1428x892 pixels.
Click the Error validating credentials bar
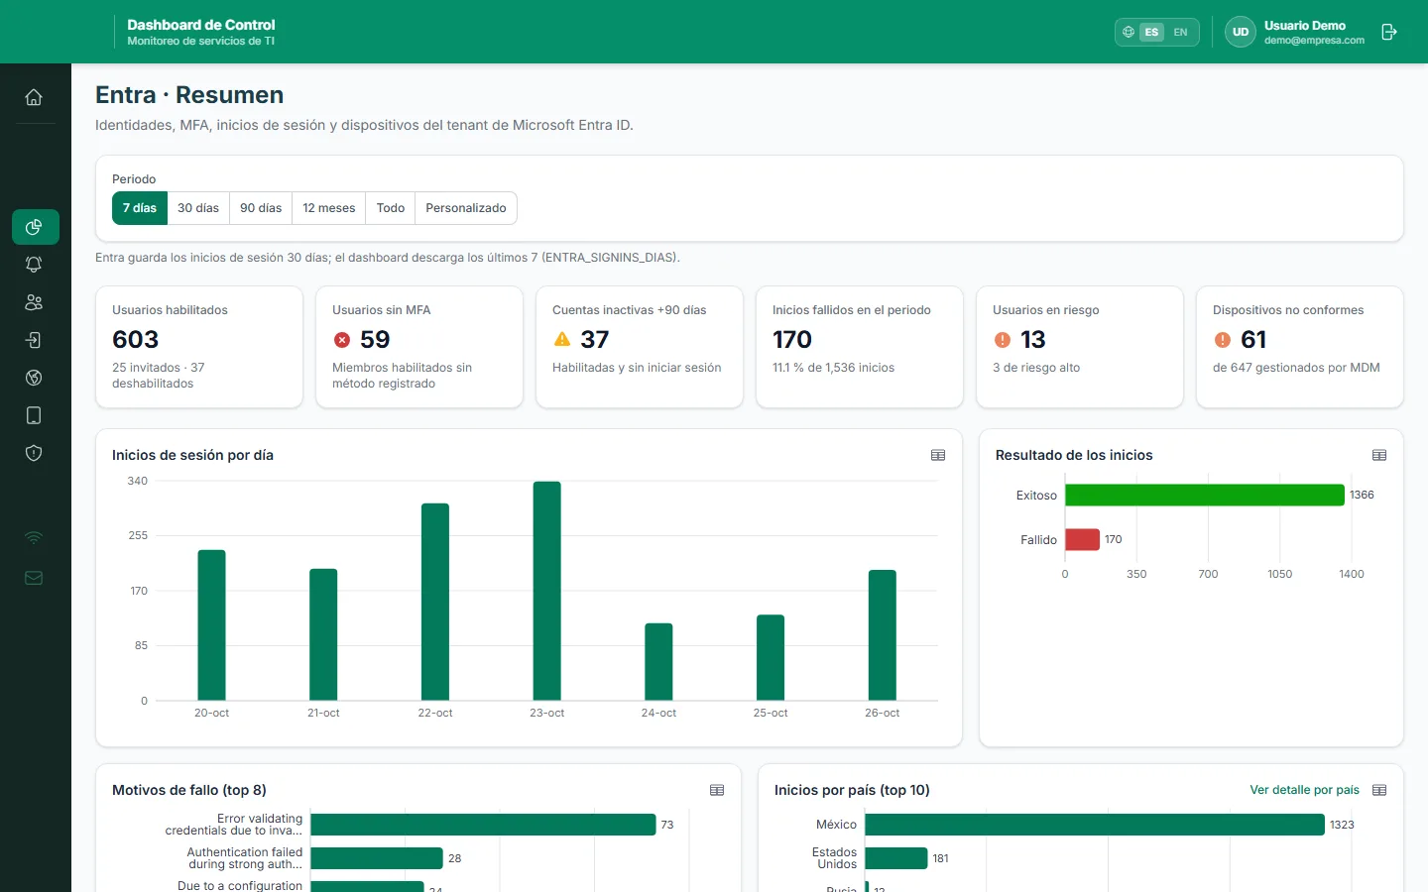click(x=484, y=825)
